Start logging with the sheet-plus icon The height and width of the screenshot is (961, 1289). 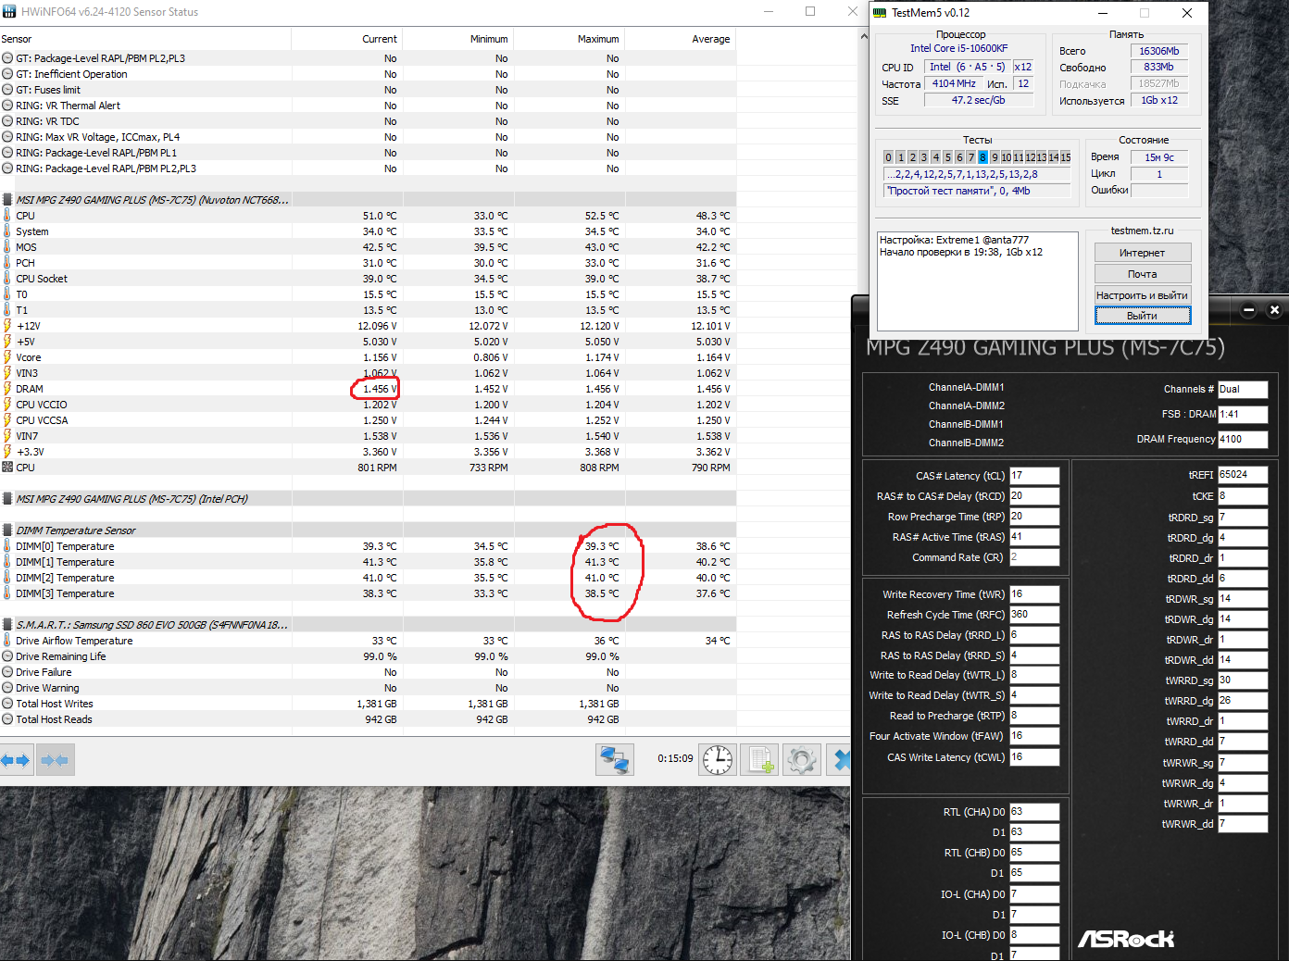click(761, 760)
